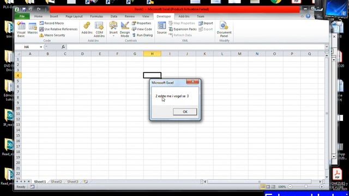This screenshot has height=196, width=349.
Task: Switch to the Team tab
Action: click(200, 16)
